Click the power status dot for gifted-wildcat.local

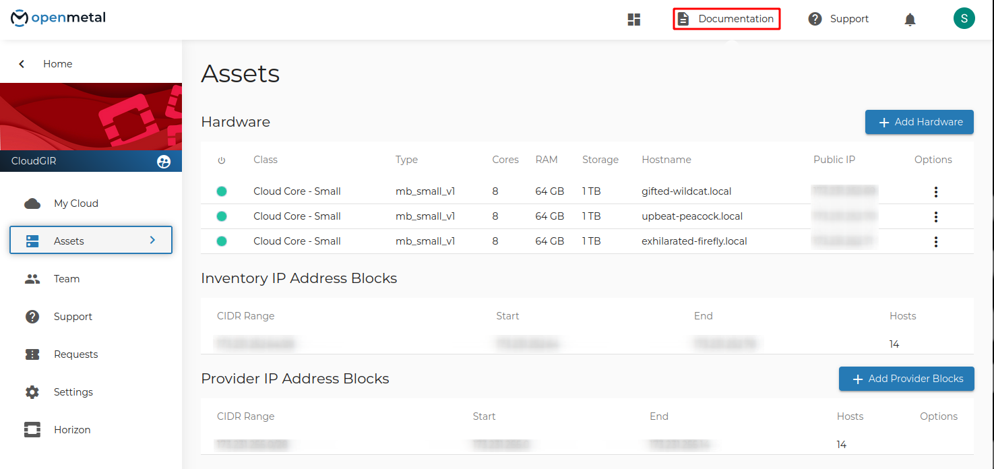222,191
